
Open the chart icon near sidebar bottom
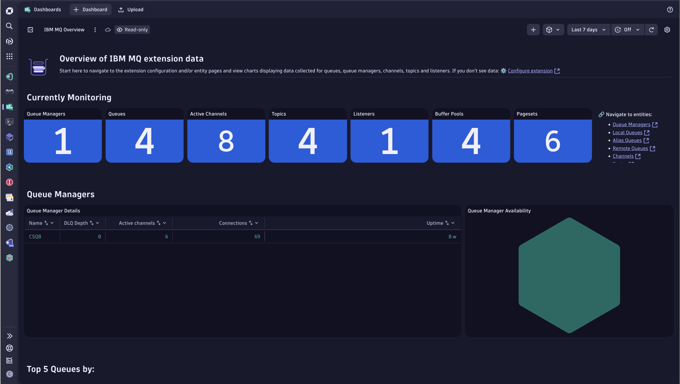pos(9,360)
